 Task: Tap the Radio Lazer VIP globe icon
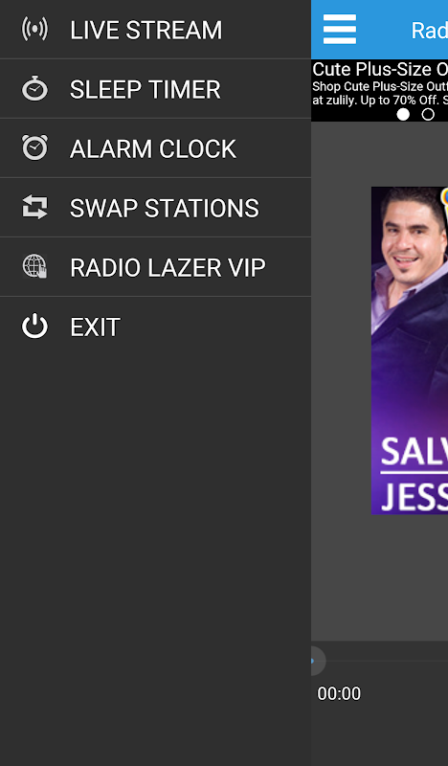[x=34, y=267]
